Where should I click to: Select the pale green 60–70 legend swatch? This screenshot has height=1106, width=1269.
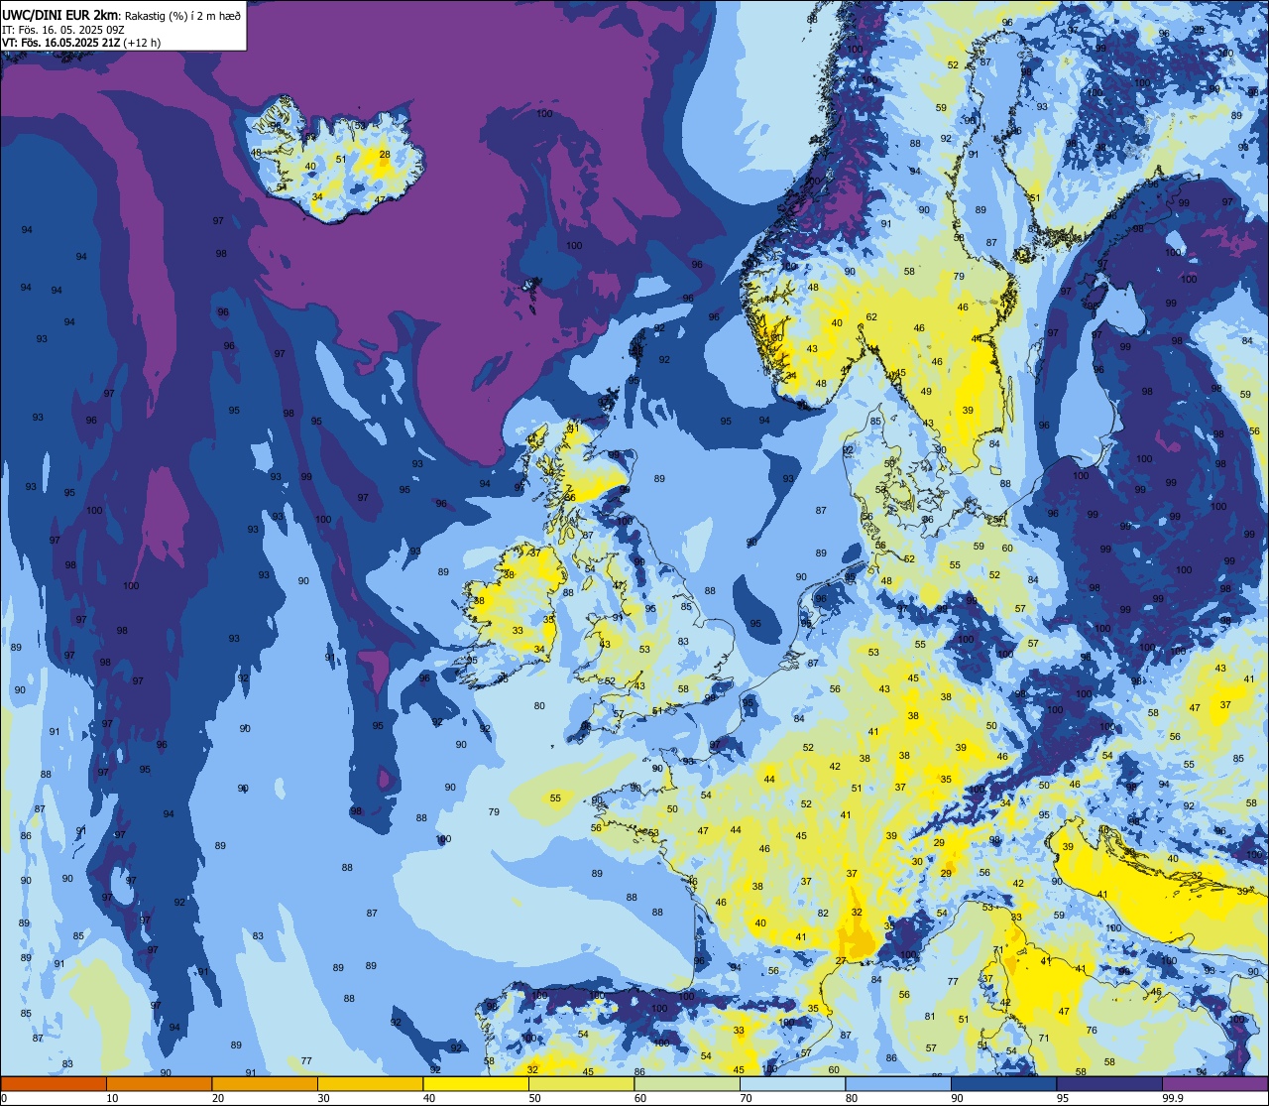[x=687, y=1083]
